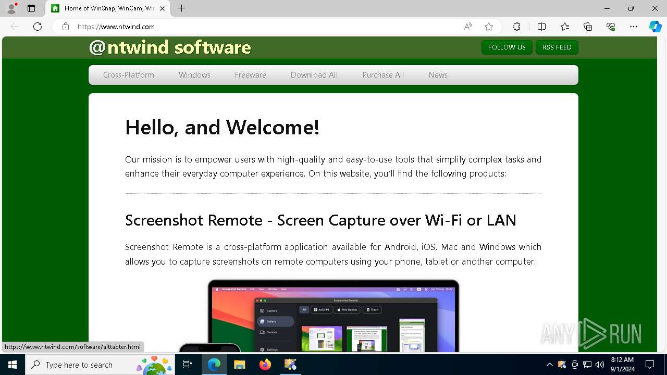Image resolution: width=667 pixels, height=375 pixels.
Task: Open File Explorer from the taskbar
Action: coord(239,365)
